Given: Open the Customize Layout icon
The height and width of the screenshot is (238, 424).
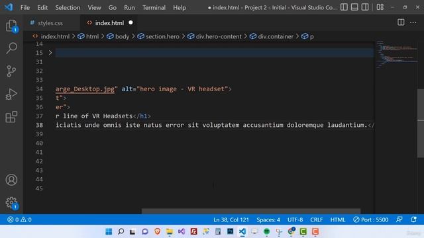Looking at the screenshot, I should click(380, 7).
